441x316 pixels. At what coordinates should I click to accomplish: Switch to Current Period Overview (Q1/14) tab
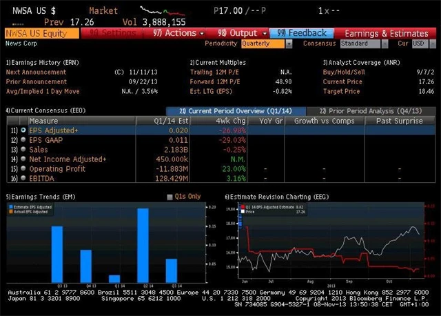236,111
